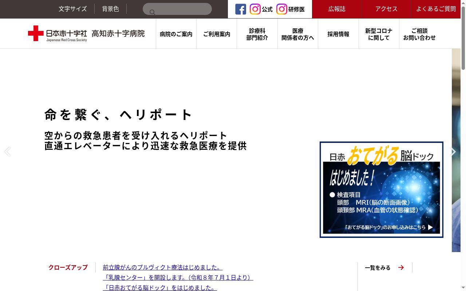Go to よくあるご質問 page
The width and height of the screenshot is (466, 291).
436,9
